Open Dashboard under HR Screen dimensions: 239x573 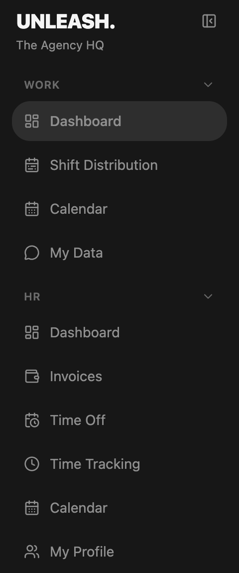tap(119, 332)
